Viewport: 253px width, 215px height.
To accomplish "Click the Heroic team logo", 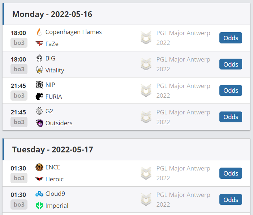I will [x=39, y=179].
